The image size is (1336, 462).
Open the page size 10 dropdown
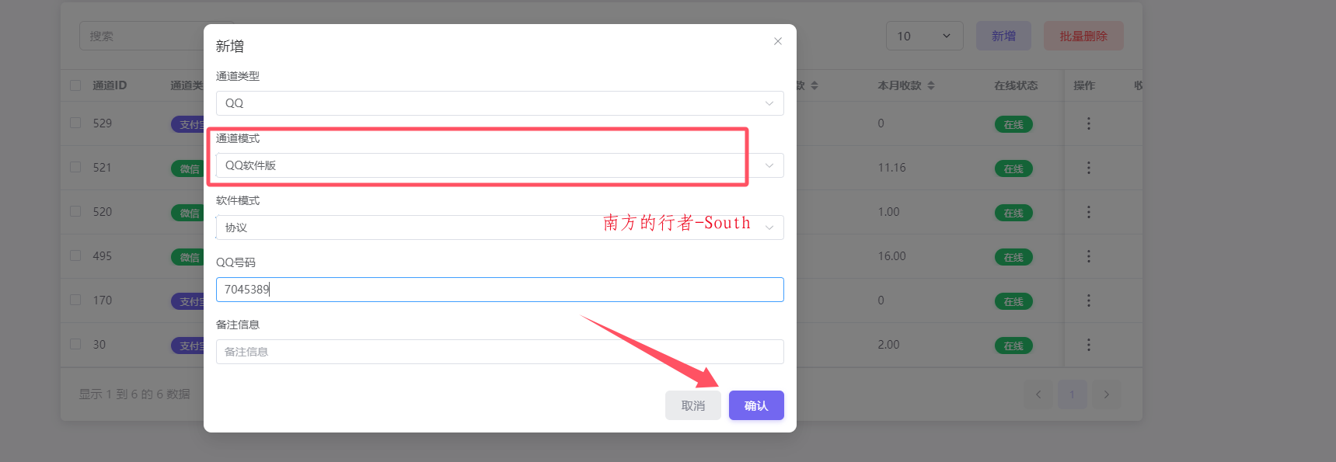[x=924, y=36]
